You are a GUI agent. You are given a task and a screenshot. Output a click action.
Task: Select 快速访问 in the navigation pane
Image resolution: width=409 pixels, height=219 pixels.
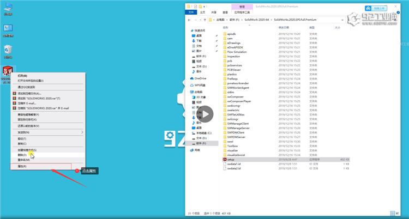(200, 31)
